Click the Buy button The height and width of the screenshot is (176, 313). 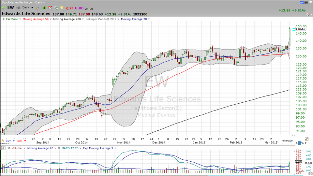point(8,141)
